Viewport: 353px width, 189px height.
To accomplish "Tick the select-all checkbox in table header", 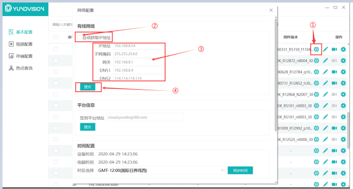I will point(56,37).
